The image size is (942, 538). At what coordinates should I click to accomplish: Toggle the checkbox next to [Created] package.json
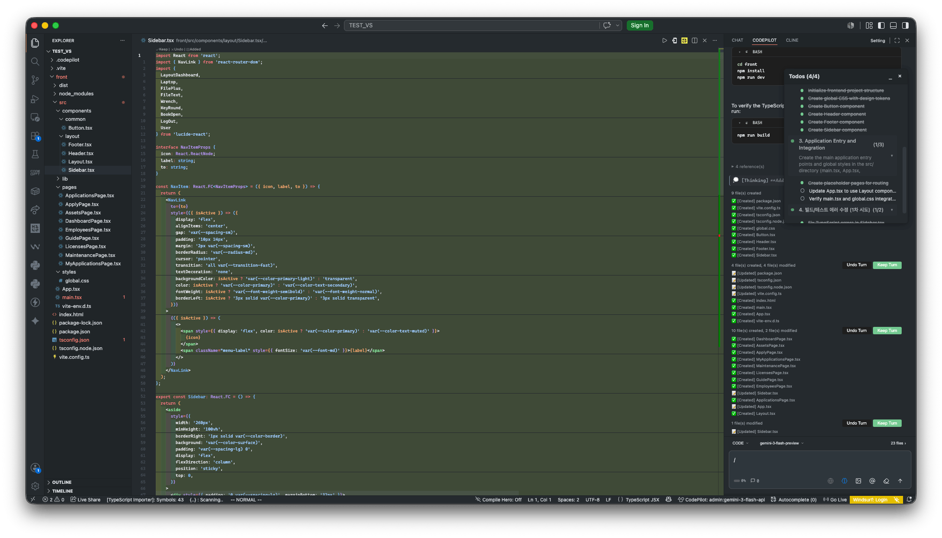[734, 201]
